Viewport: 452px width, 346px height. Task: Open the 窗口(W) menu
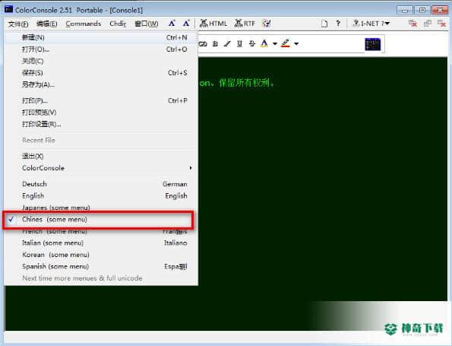point(147,24)
